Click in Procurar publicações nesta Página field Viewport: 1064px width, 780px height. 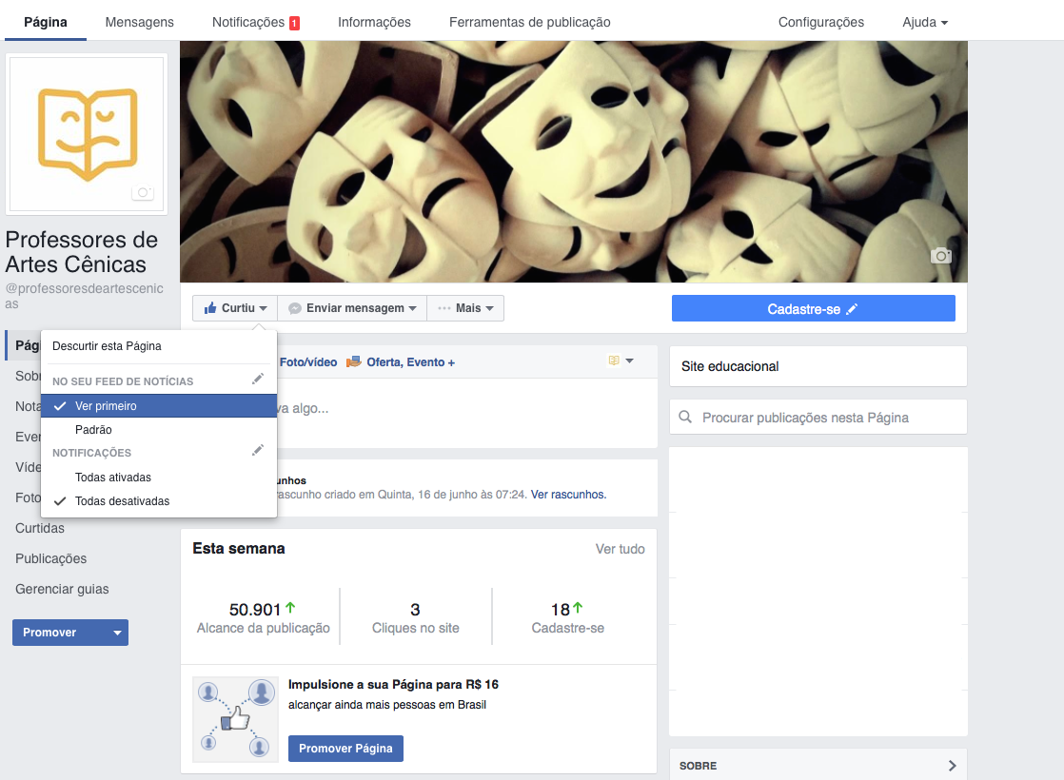(x=818, y=418)
